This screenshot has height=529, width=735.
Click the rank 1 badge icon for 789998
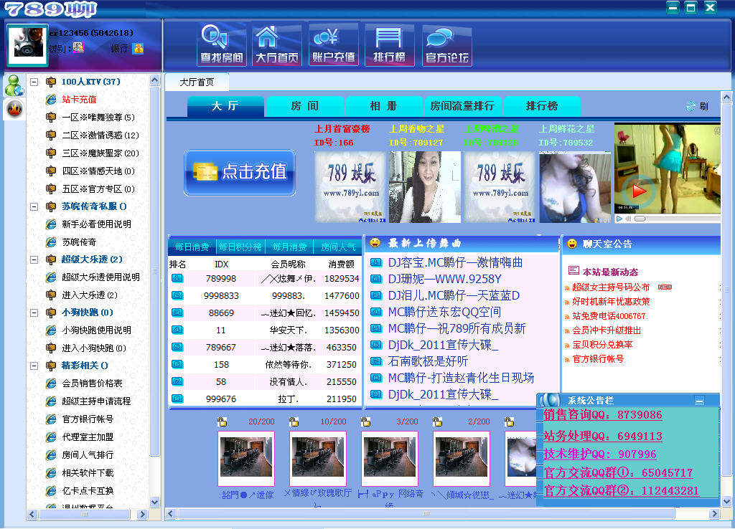tap(177, 279)
